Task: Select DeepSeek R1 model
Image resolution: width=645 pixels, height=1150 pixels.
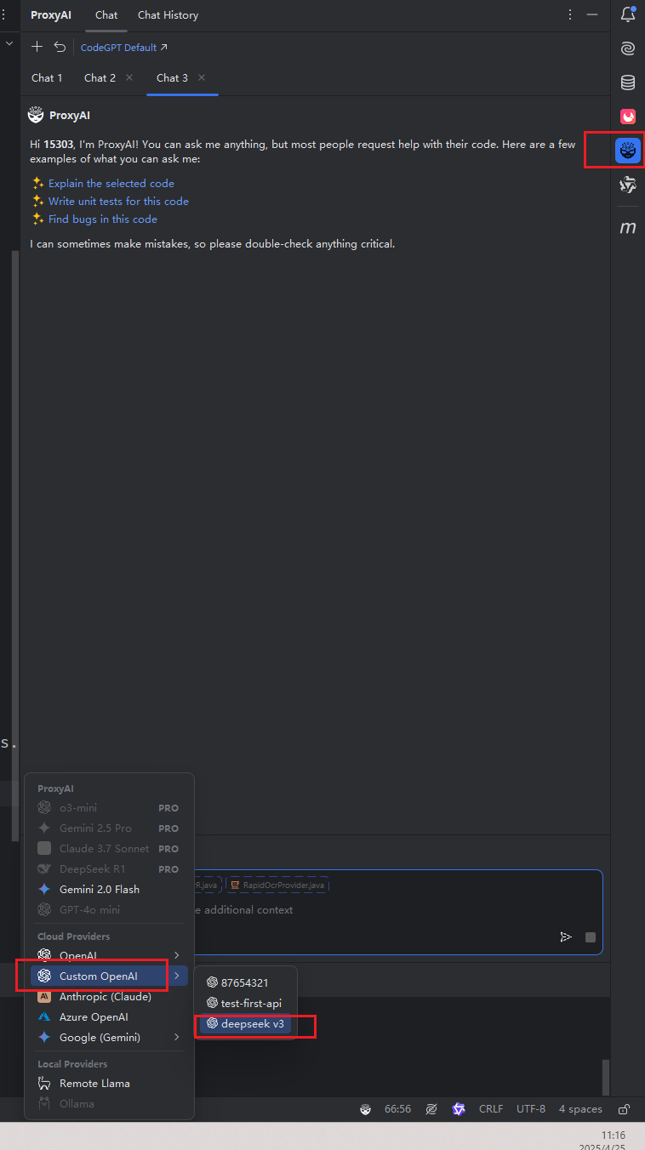Action: click(109, 869)
